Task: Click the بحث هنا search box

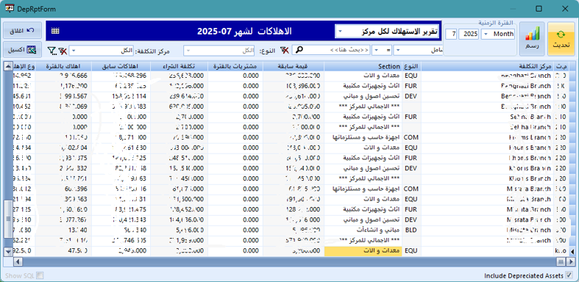Action: (331, 50)
